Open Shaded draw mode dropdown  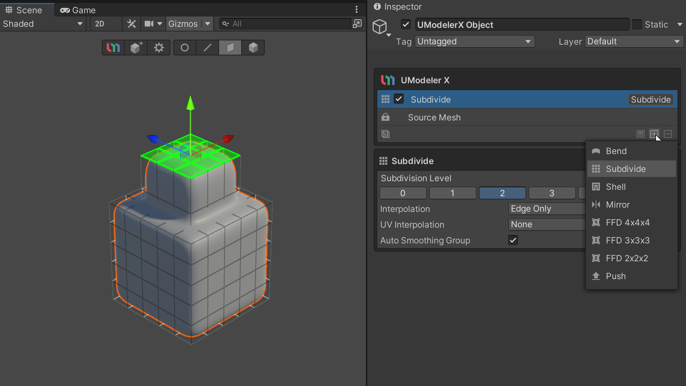click(43, 24)
